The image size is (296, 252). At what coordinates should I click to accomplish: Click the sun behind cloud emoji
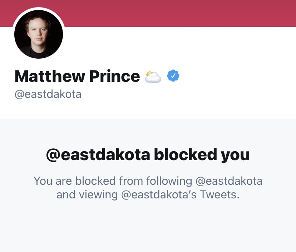click(x=153, y=76)
